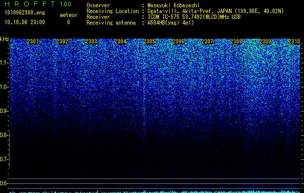
Task: Click the 0.6 kHz axis label
Action: (x=4, y=183)
